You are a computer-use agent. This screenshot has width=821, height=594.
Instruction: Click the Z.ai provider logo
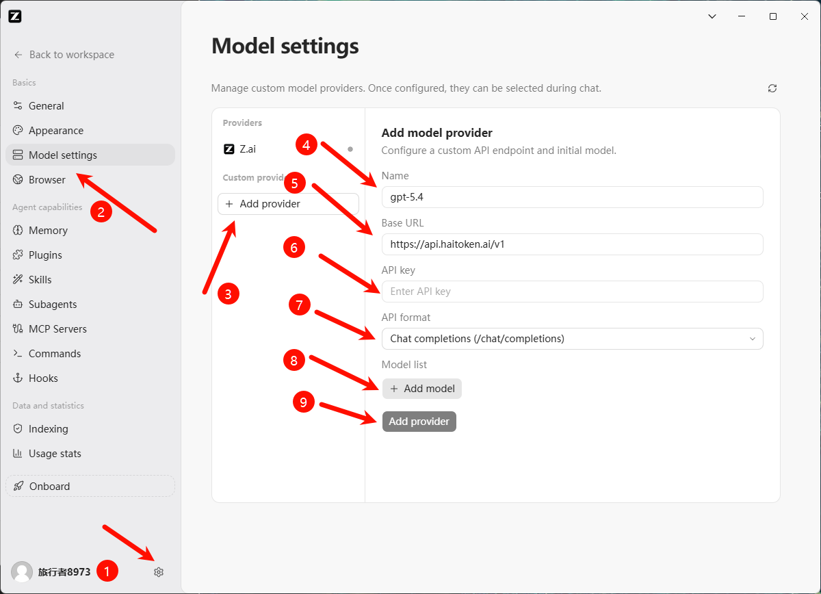click(x=229, y=148)
